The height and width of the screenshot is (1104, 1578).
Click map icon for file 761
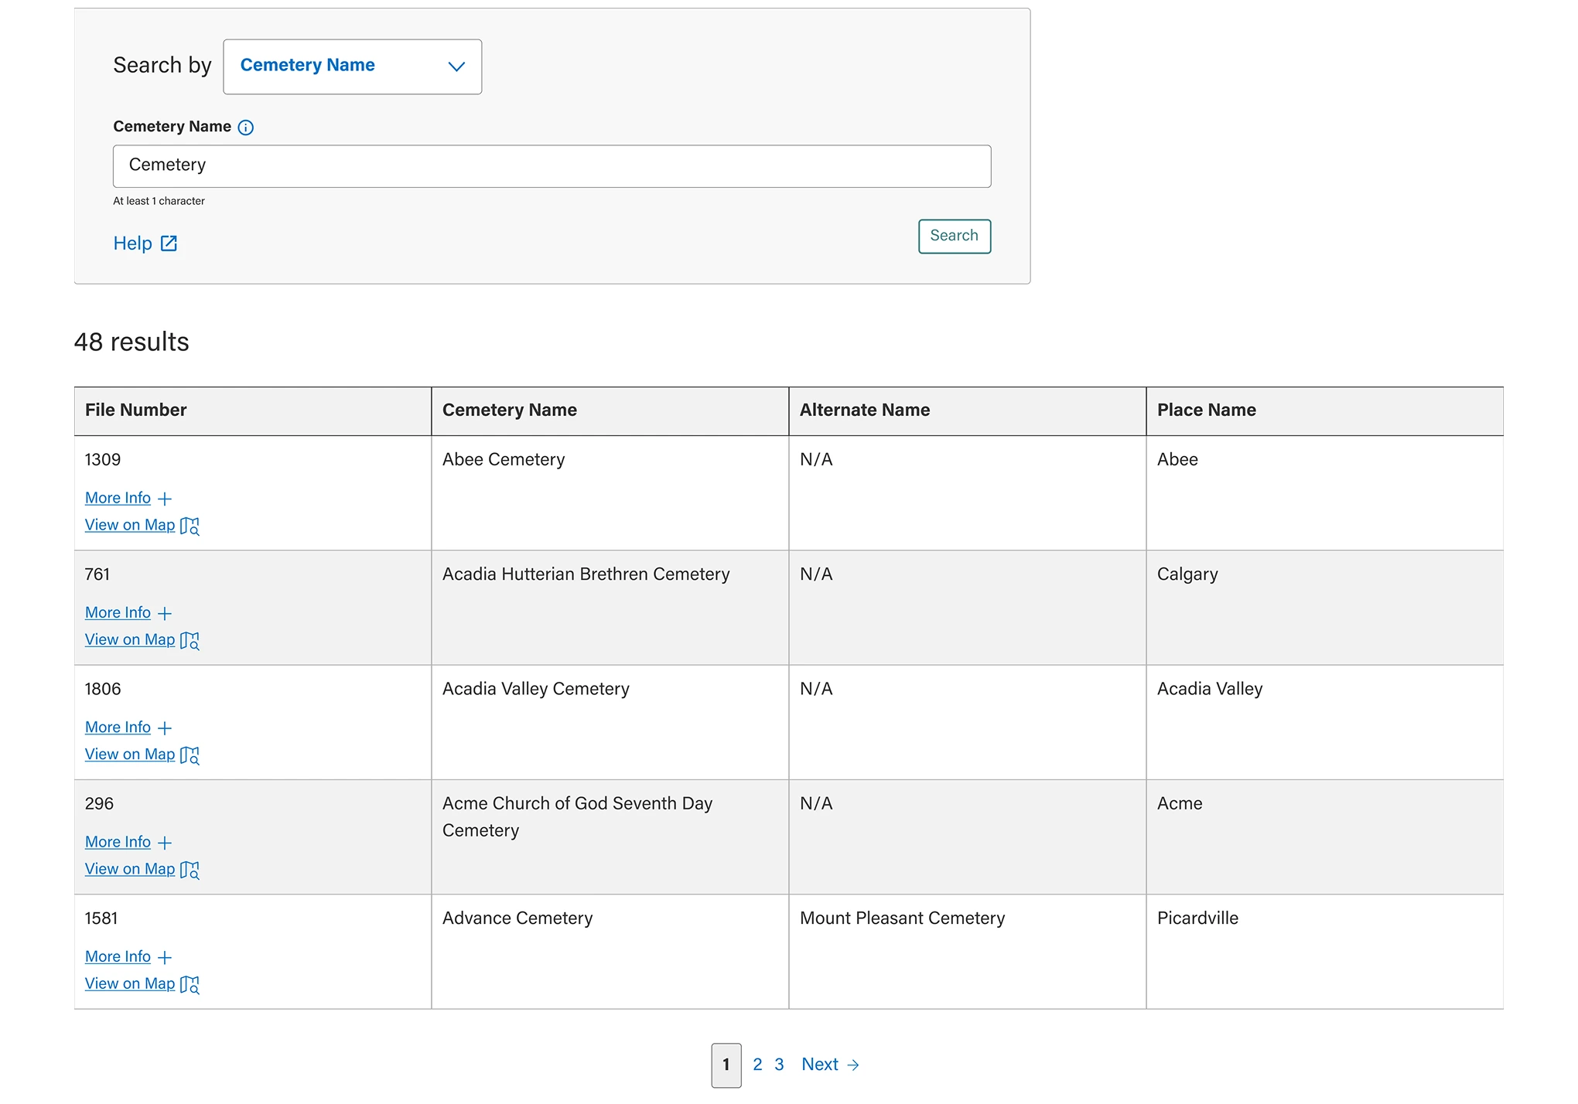pyautogui.click(x=190, y=640)
